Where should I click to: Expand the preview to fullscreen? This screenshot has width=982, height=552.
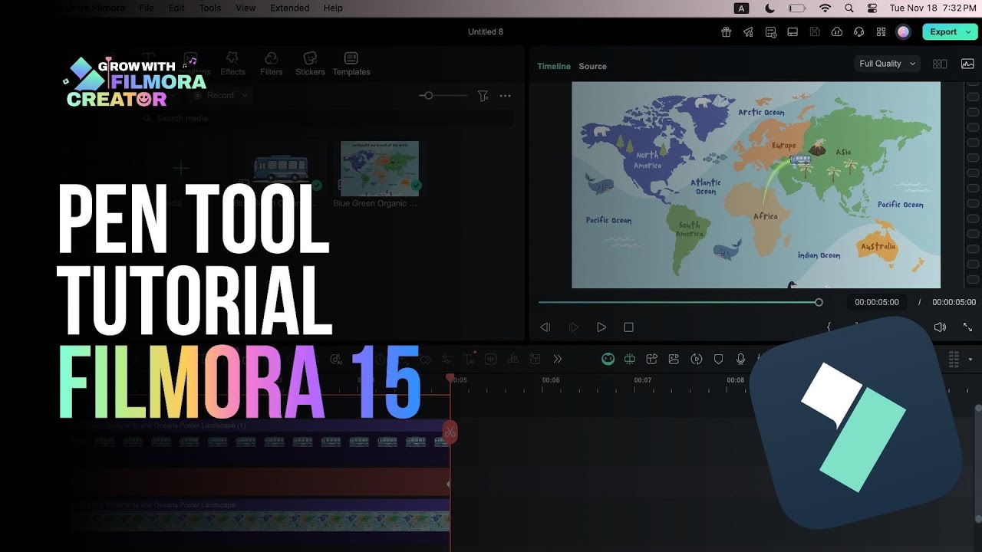click(x=967, y=327)
